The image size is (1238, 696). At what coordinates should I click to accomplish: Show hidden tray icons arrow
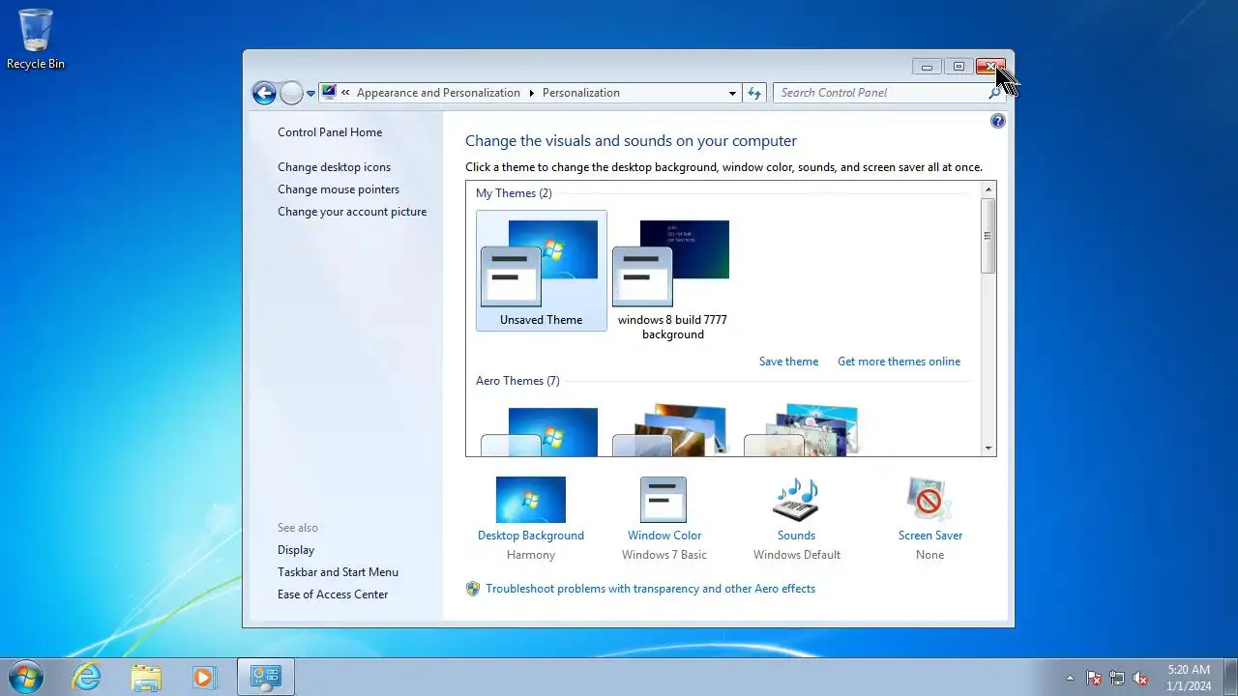[x=1070, y=678]
